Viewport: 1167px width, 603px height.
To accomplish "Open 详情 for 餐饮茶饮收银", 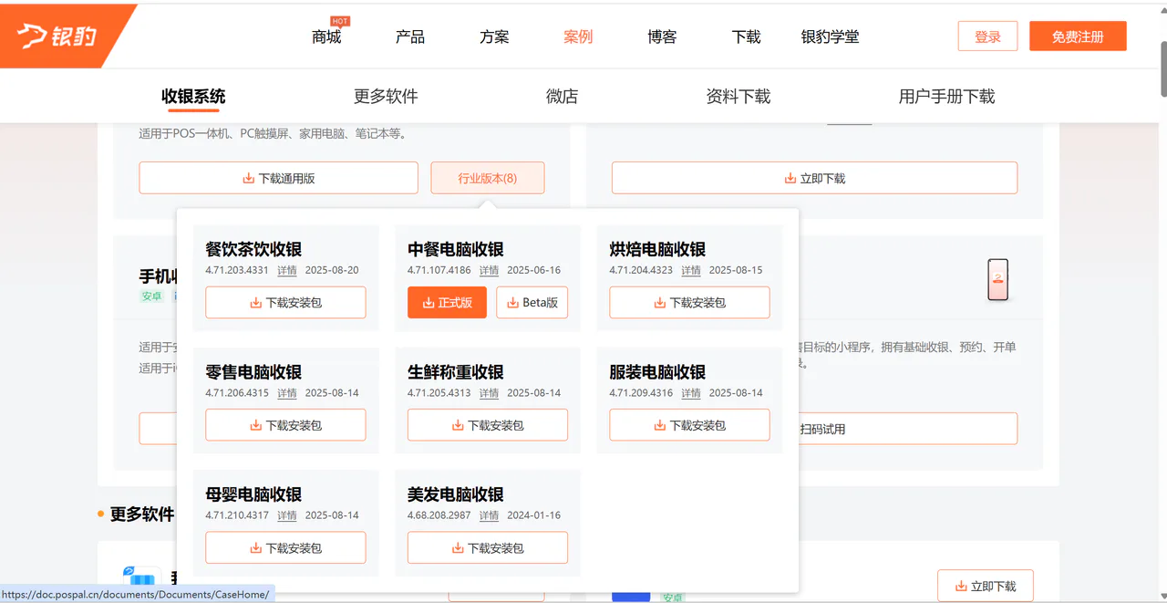I will click(x=287, y=270).
